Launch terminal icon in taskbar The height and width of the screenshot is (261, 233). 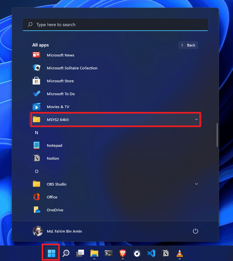coord(108,253)
